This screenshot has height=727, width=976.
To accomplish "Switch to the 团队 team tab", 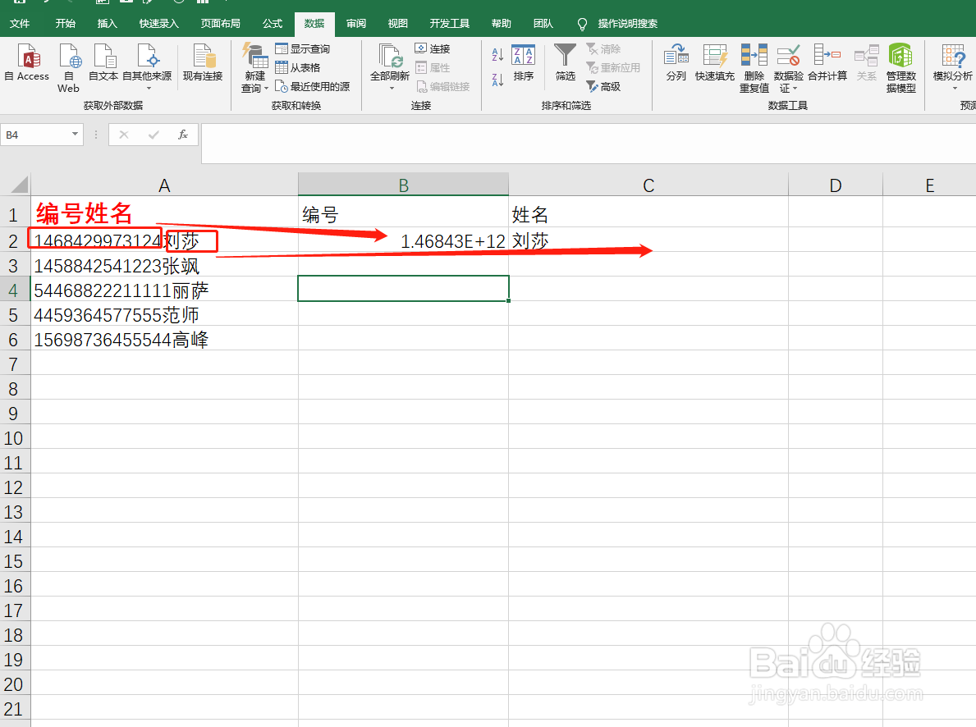I will (543, 24).
